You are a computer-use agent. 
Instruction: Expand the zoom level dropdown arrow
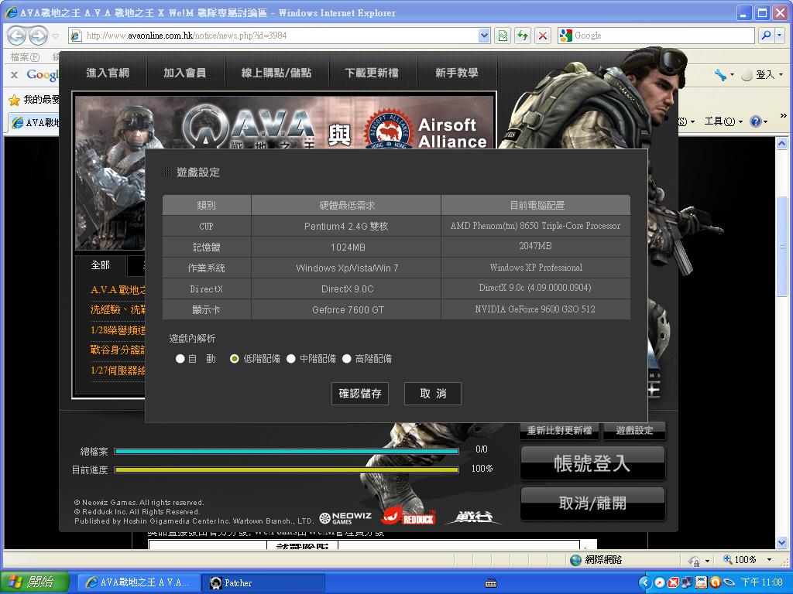pyautogui.click(x=769, y=560)
